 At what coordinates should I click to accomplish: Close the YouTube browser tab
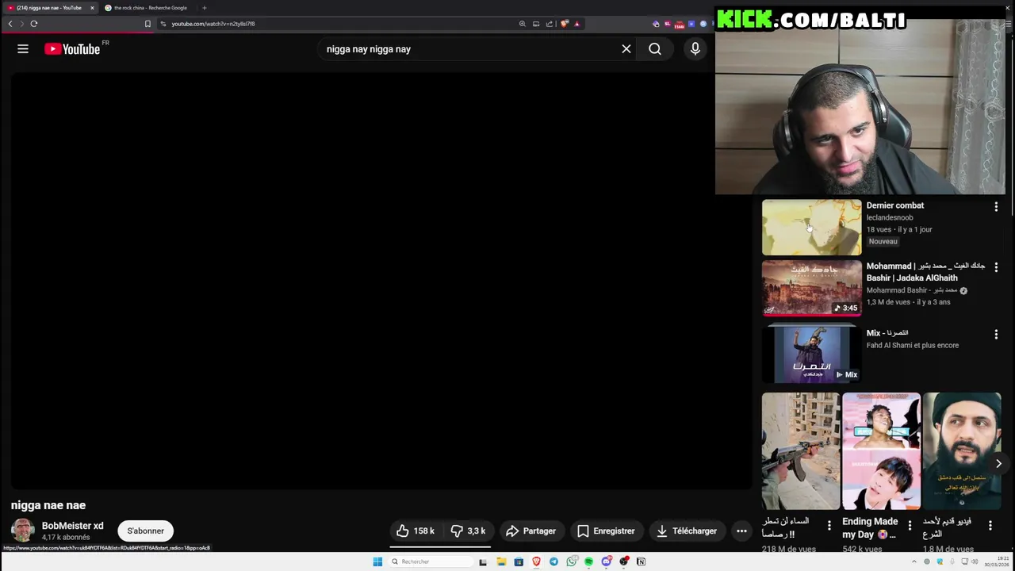[x=92, y=8]
